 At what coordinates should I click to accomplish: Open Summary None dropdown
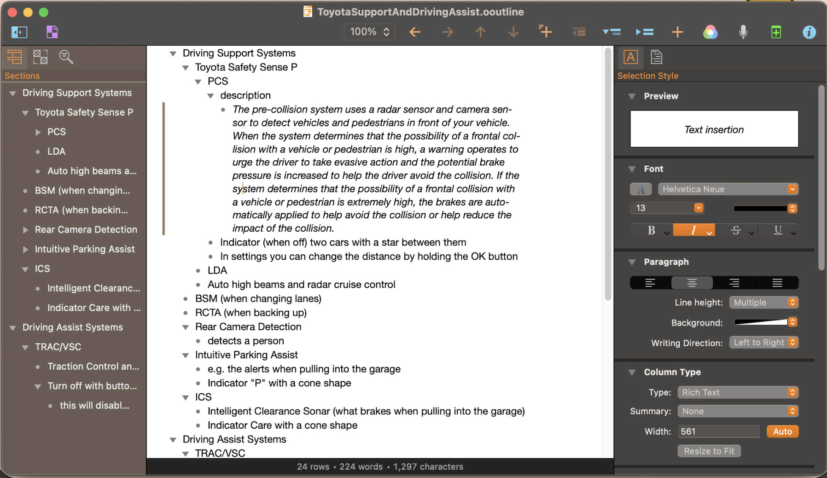[x=738, y=411]
